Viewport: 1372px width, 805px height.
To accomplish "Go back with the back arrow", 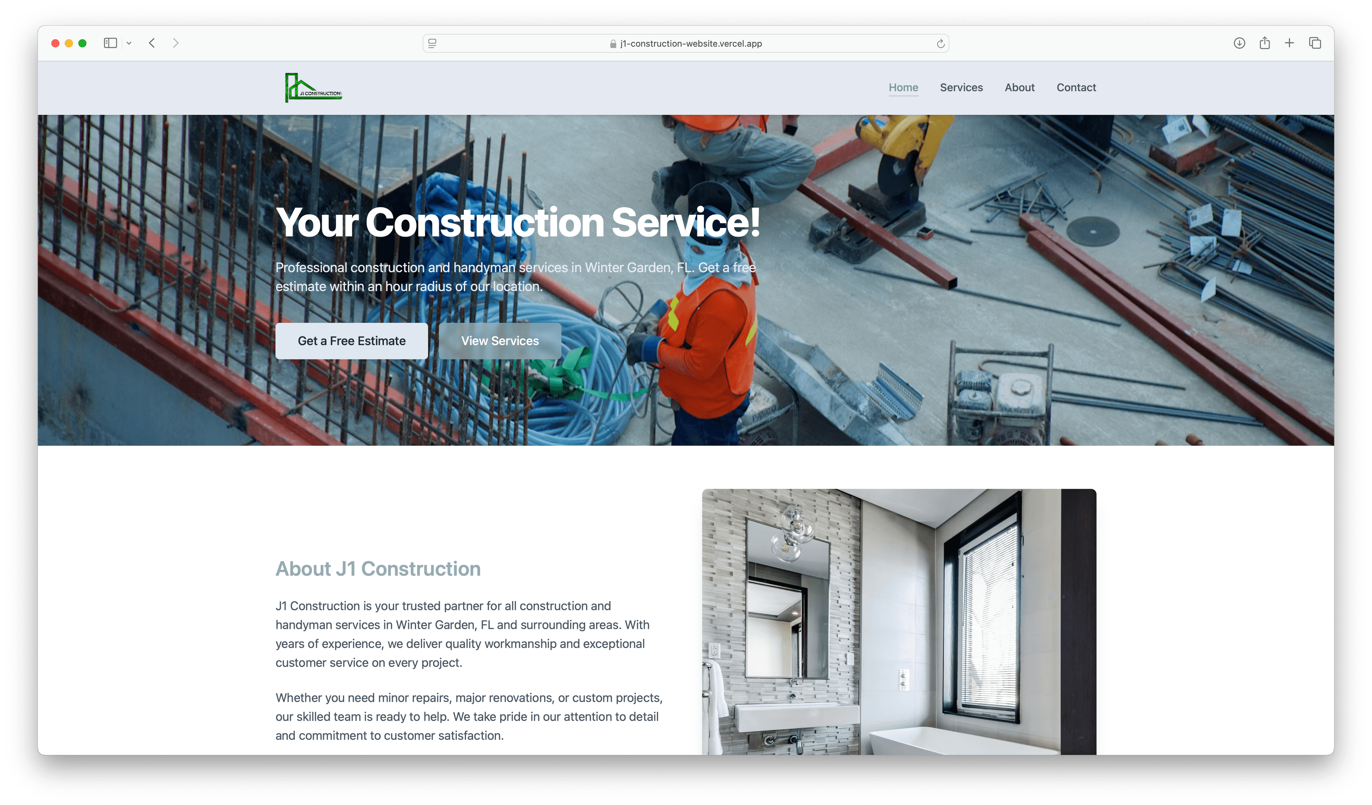I will tap(152, 43).
